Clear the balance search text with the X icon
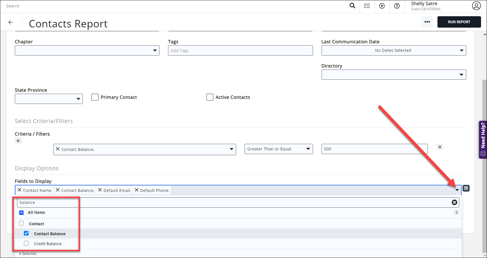This screenshot has width=487, height=258. pyautogui.click(x=454, y=202)
